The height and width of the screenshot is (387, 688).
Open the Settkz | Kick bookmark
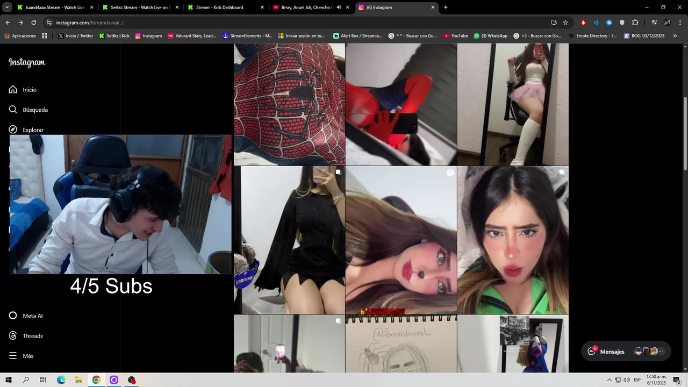[114, 35]
